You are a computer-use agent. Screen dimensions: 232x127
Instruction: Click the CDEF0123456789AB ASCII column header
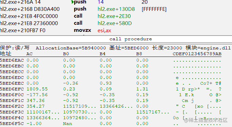point(197,54)
